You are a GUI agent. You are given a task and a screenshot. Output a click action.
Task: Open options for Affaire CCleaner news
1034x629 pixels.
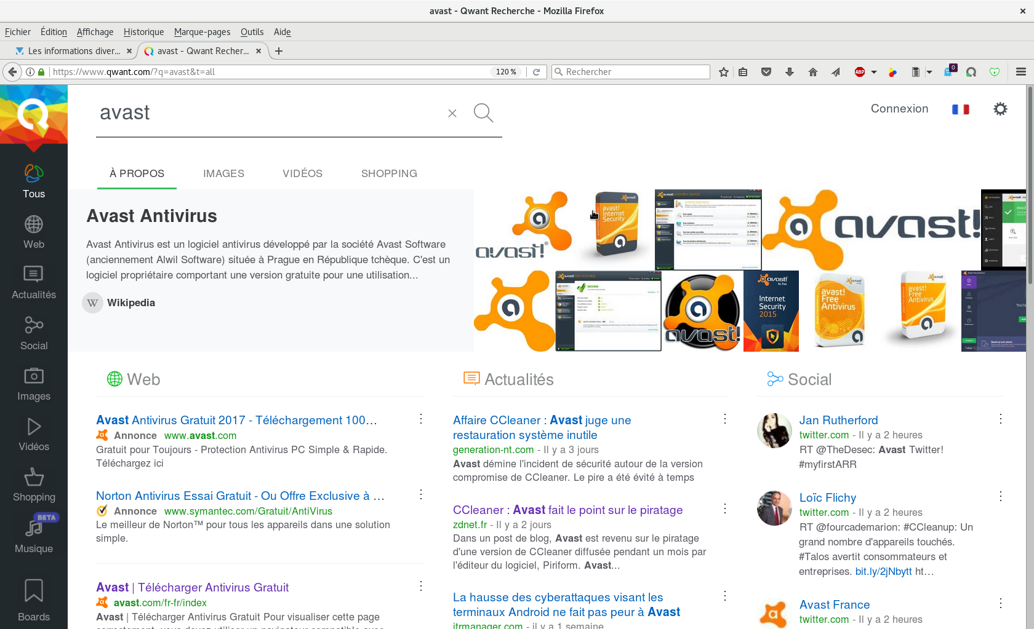725,419
